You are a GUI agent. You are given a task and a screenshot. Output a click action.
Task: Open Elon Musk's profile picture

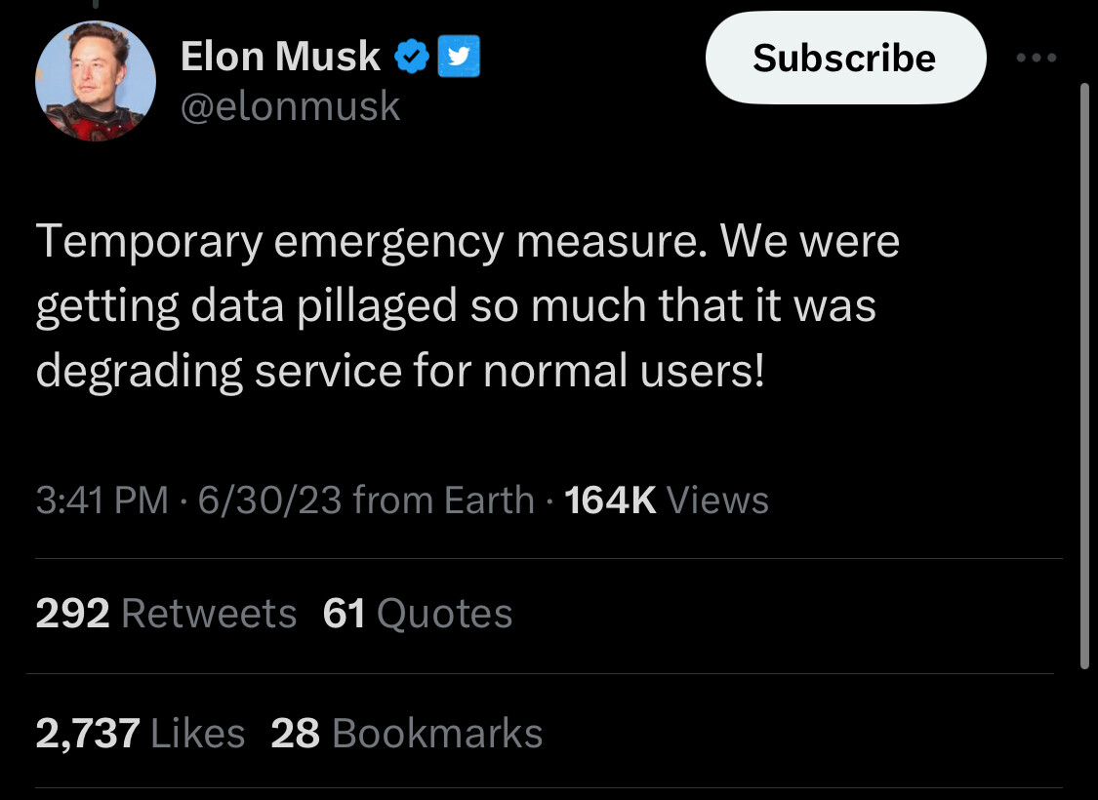coord(96,81)
